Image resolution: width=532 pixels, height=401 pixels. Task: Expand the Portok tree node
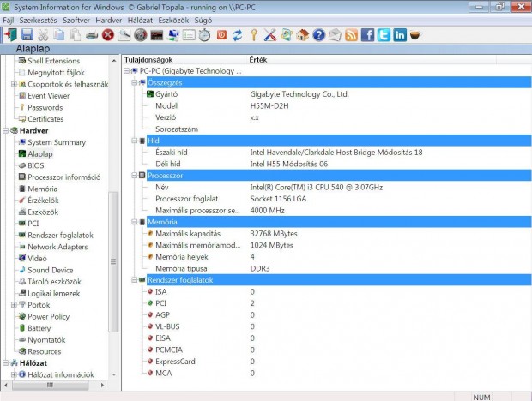click(x=13, y=305)
